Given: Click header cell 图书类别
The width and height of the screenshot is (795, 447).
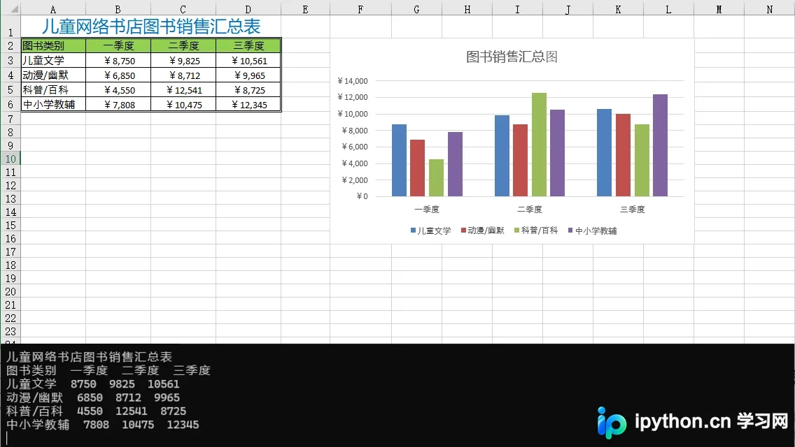Looking at the screenshot, I should [x=53, y=45].
